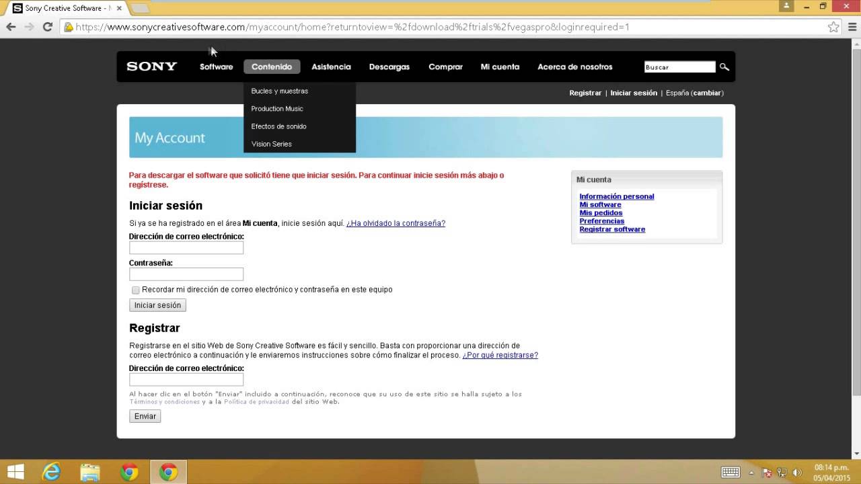Open ¿Por qué registrarse? link
Image resolution: width=861 pixels, height=484 pixels.
tap(500, 355)
